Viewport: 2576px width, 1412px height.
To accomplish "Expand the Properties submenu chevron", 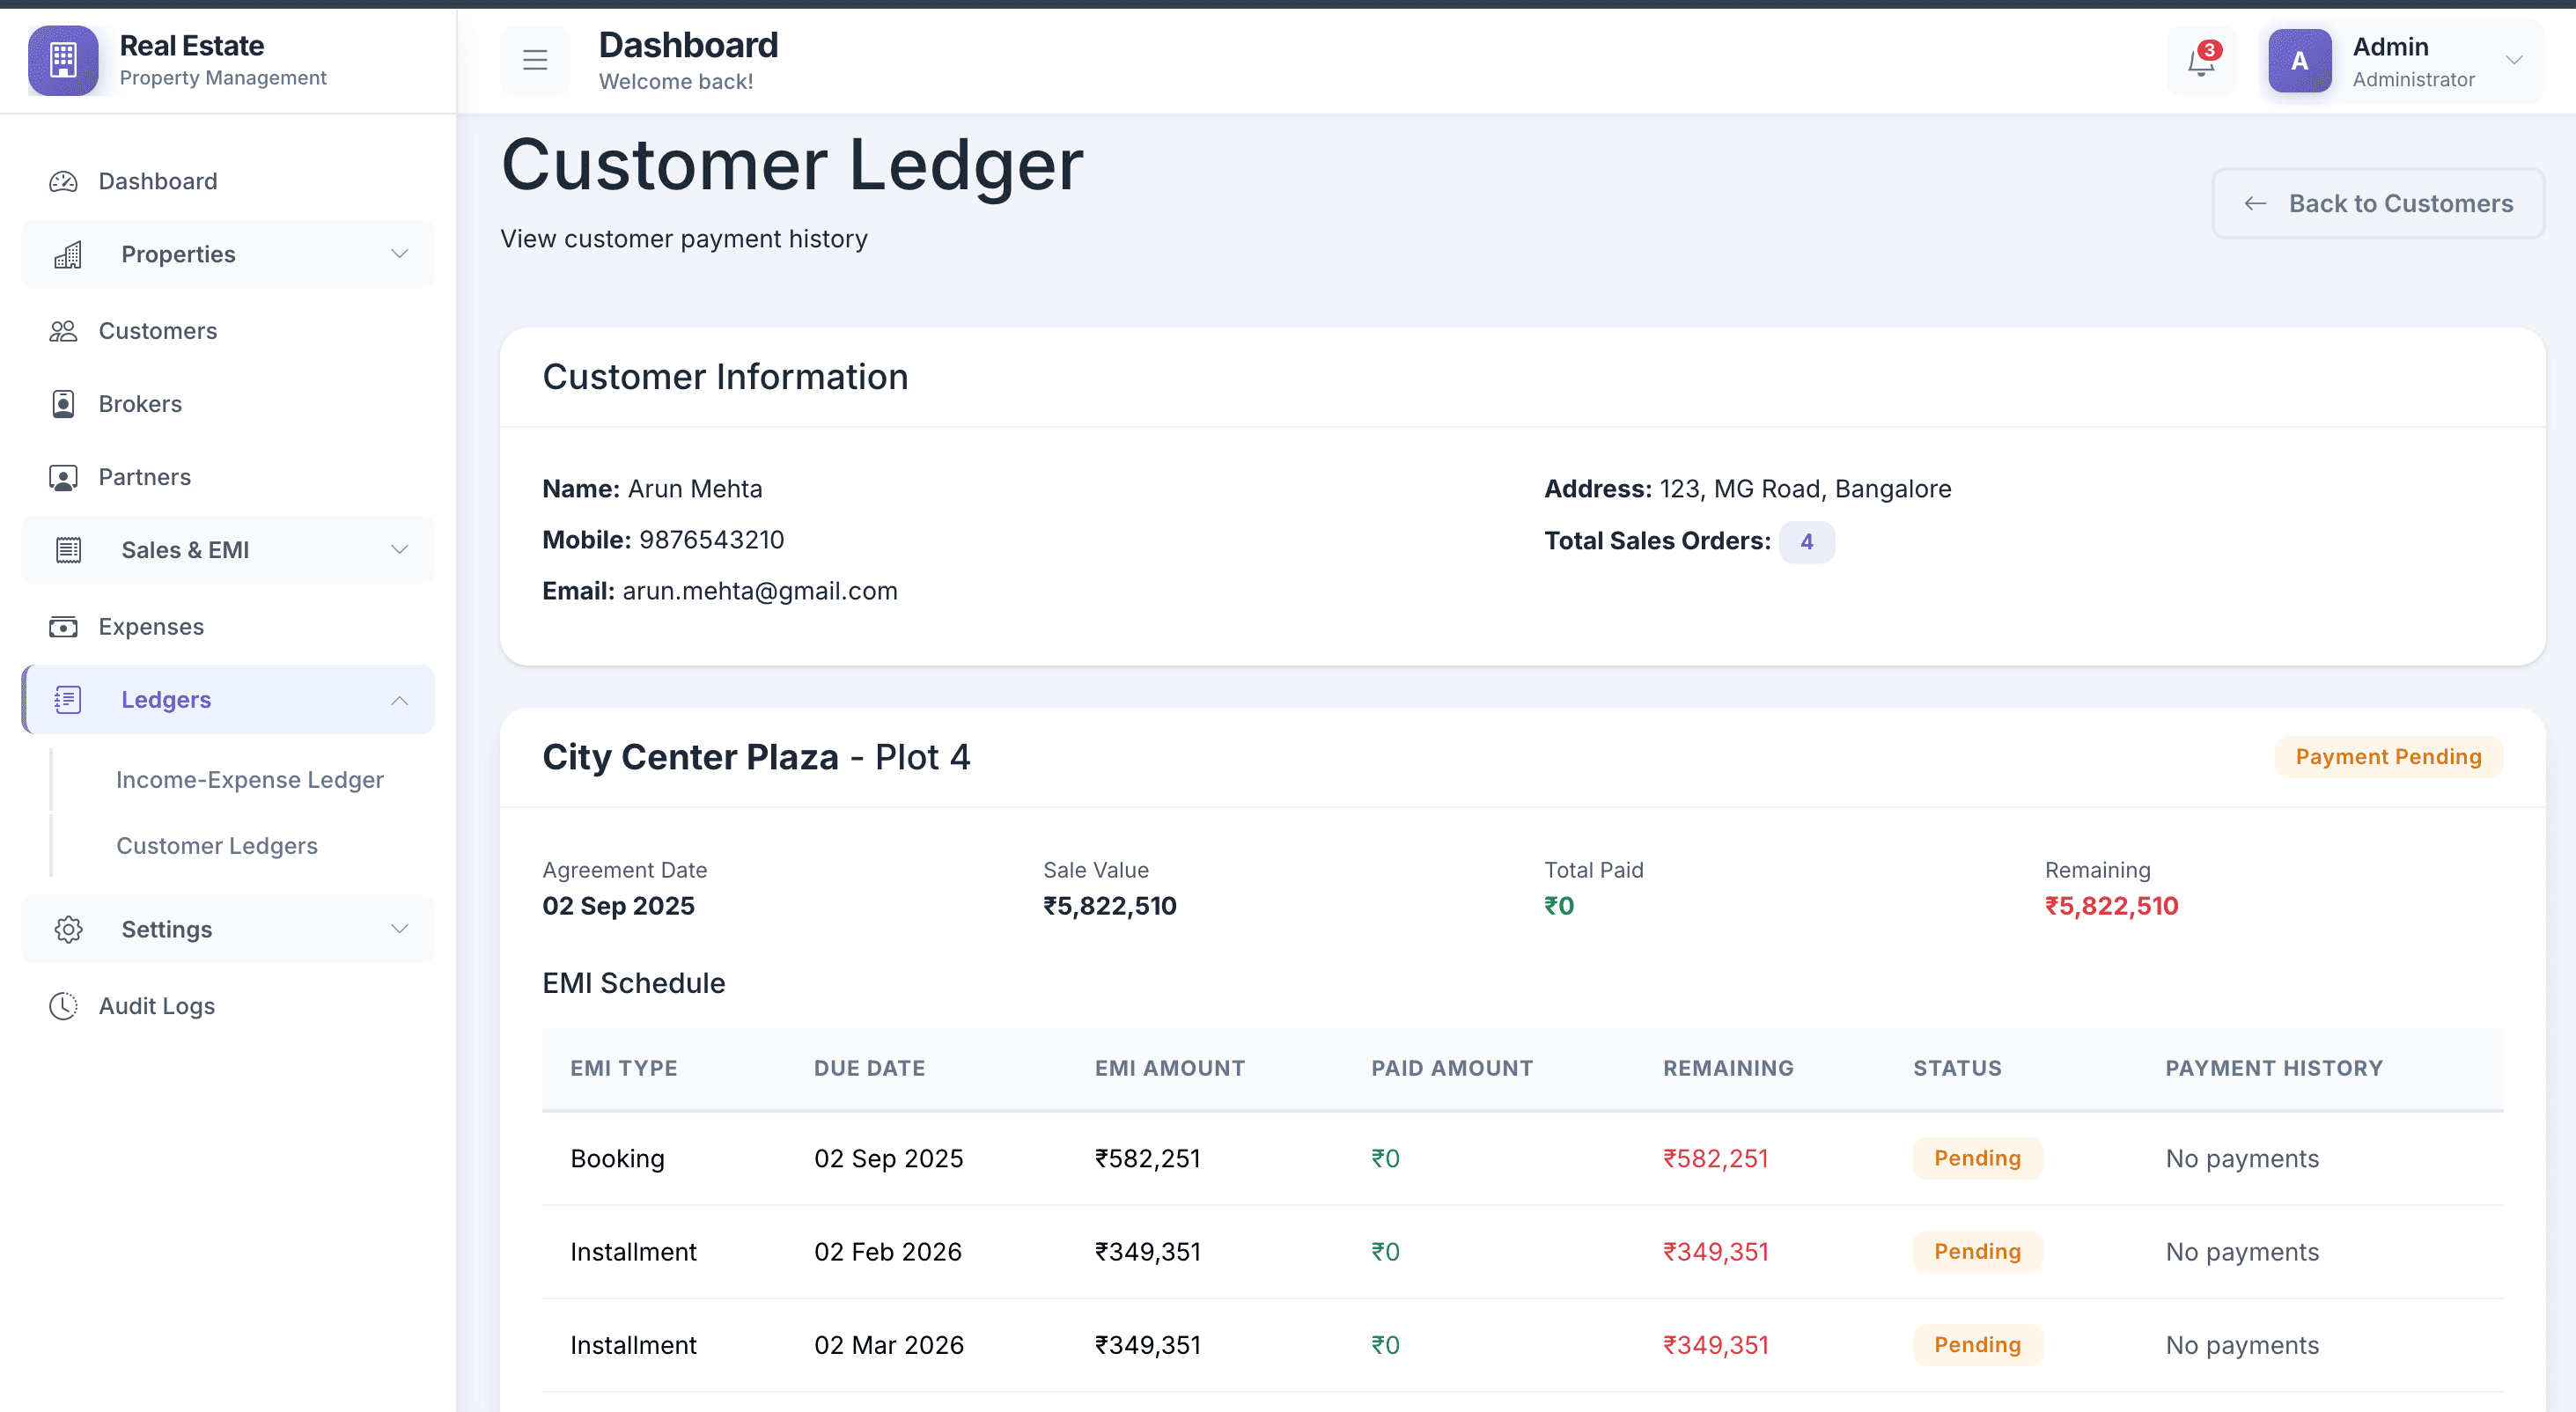I will [x=399, y=254].
